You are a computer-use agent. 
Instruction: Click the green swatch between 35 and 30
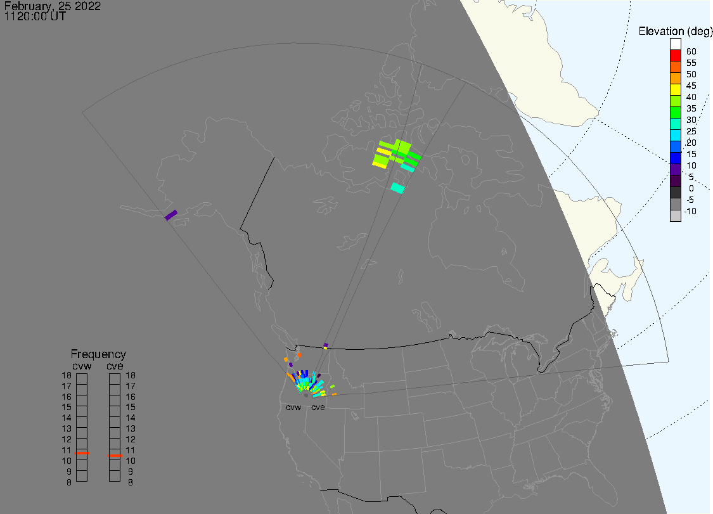click(x=675, y=112)
